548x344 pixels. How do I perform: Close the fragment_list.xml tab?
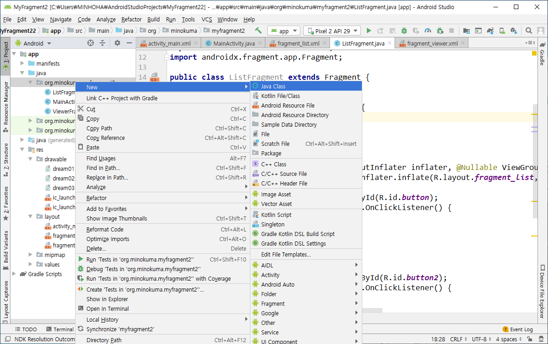pos(324,44)
